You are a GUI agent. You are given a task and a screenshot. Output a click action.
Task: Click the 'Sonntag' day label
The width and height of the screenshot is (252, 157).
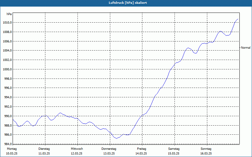[x=206, y=149]
